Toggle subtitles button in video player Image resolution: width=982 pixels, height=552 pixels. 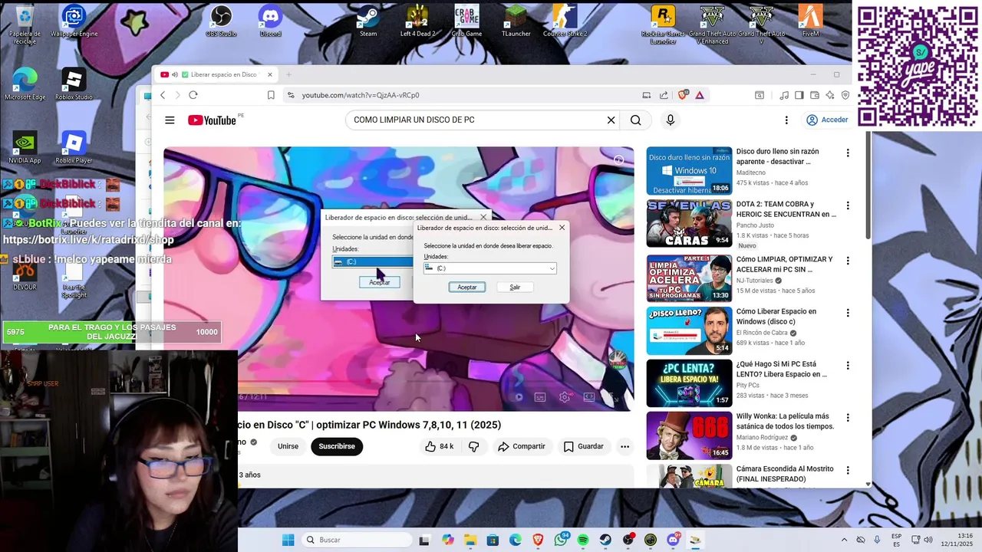click(x=540, y=397)
